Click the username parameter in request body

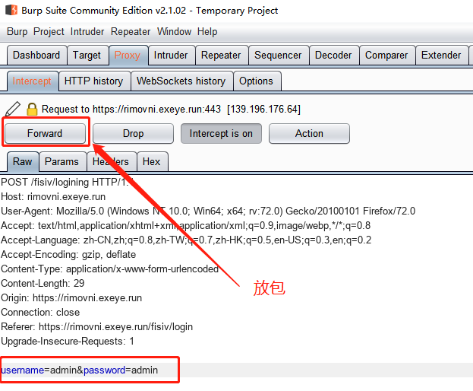coord(23,370)
